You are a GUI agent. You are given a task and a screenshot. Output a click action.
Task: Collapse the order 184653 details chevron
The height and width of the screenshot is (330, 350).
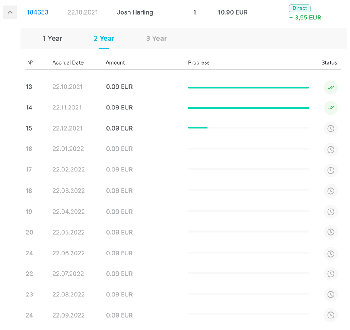(x=10, y=12)
